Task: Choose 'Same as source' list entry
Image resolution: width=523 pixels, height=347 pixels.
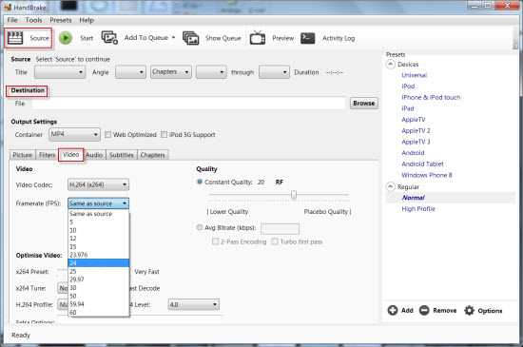Action: click(98, 214)
